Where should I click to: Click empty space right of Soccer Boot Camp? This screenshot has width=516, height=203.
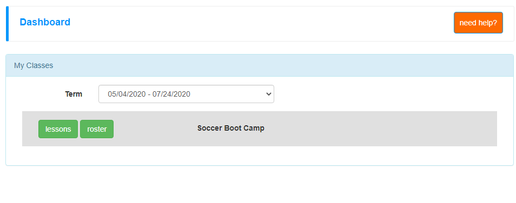(x=379, y=128)
